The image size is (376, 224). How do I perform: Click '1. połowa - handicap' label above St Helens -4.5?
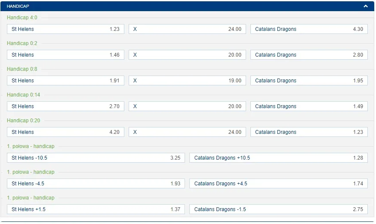click(31, 172)
